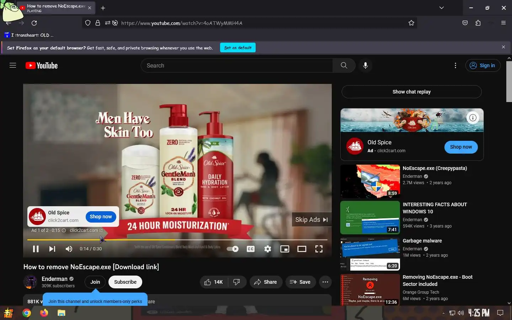The width and height of the screenshot is (512, 320).
Task: Open Enderman channel name link
Action: click(54, 279)
